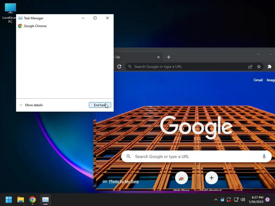The image size is (275, 206).
Task: Open the Windows Start menu
Action: (9, 200)
